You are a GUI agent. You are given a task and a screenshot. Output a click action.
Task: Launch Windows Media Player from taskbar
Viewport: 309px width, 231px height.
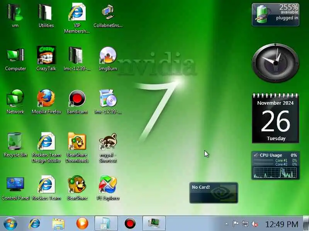pyautogui.click(x=82, y=224)
